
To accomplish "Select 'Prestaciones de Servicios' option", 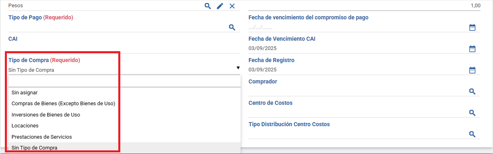I will (x=124, y=137).
